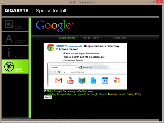
Task: Close the Xpress Install window
Action: 159,2
